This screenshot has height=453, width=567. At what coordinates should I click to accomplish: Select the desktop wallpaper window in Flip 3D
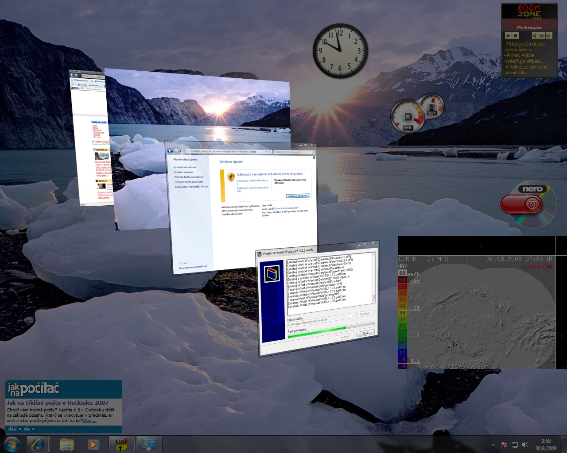click(197, 111)
